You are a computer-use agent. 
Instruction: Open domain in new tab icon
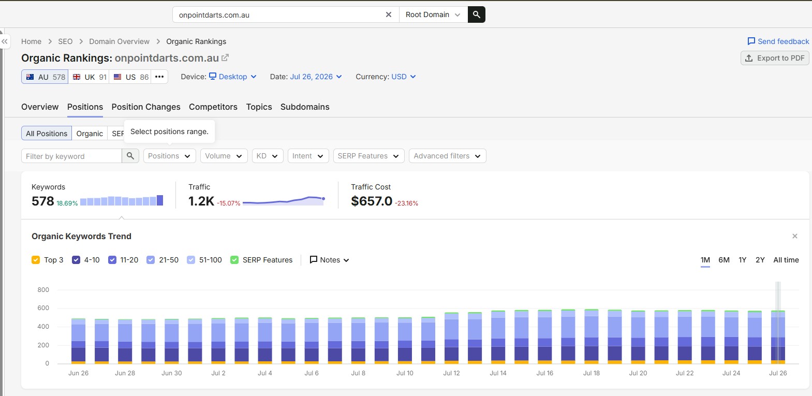coord(225,58)
